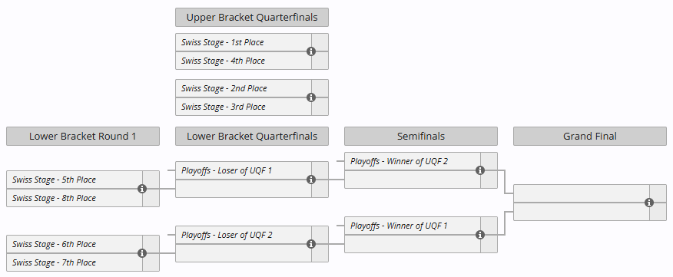Click Swiss Stage - 1st Place entry
Image resolution: width=673 pixels, height=277 pixels.
tap(244, 42)
